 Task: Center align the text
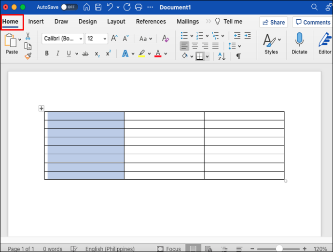[195, 46]
